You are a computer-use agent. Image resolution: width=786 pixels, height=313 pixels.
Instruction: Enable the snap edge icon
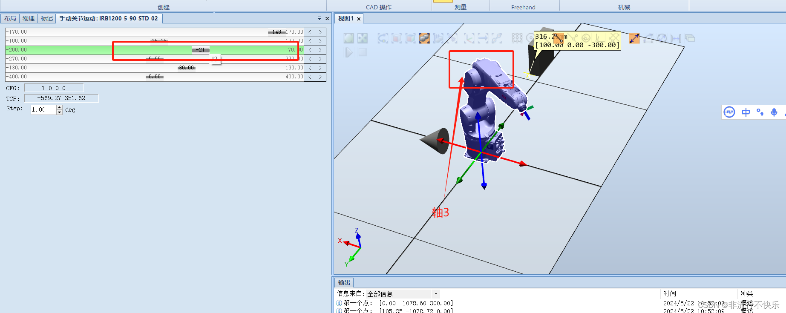coord(573,38)
